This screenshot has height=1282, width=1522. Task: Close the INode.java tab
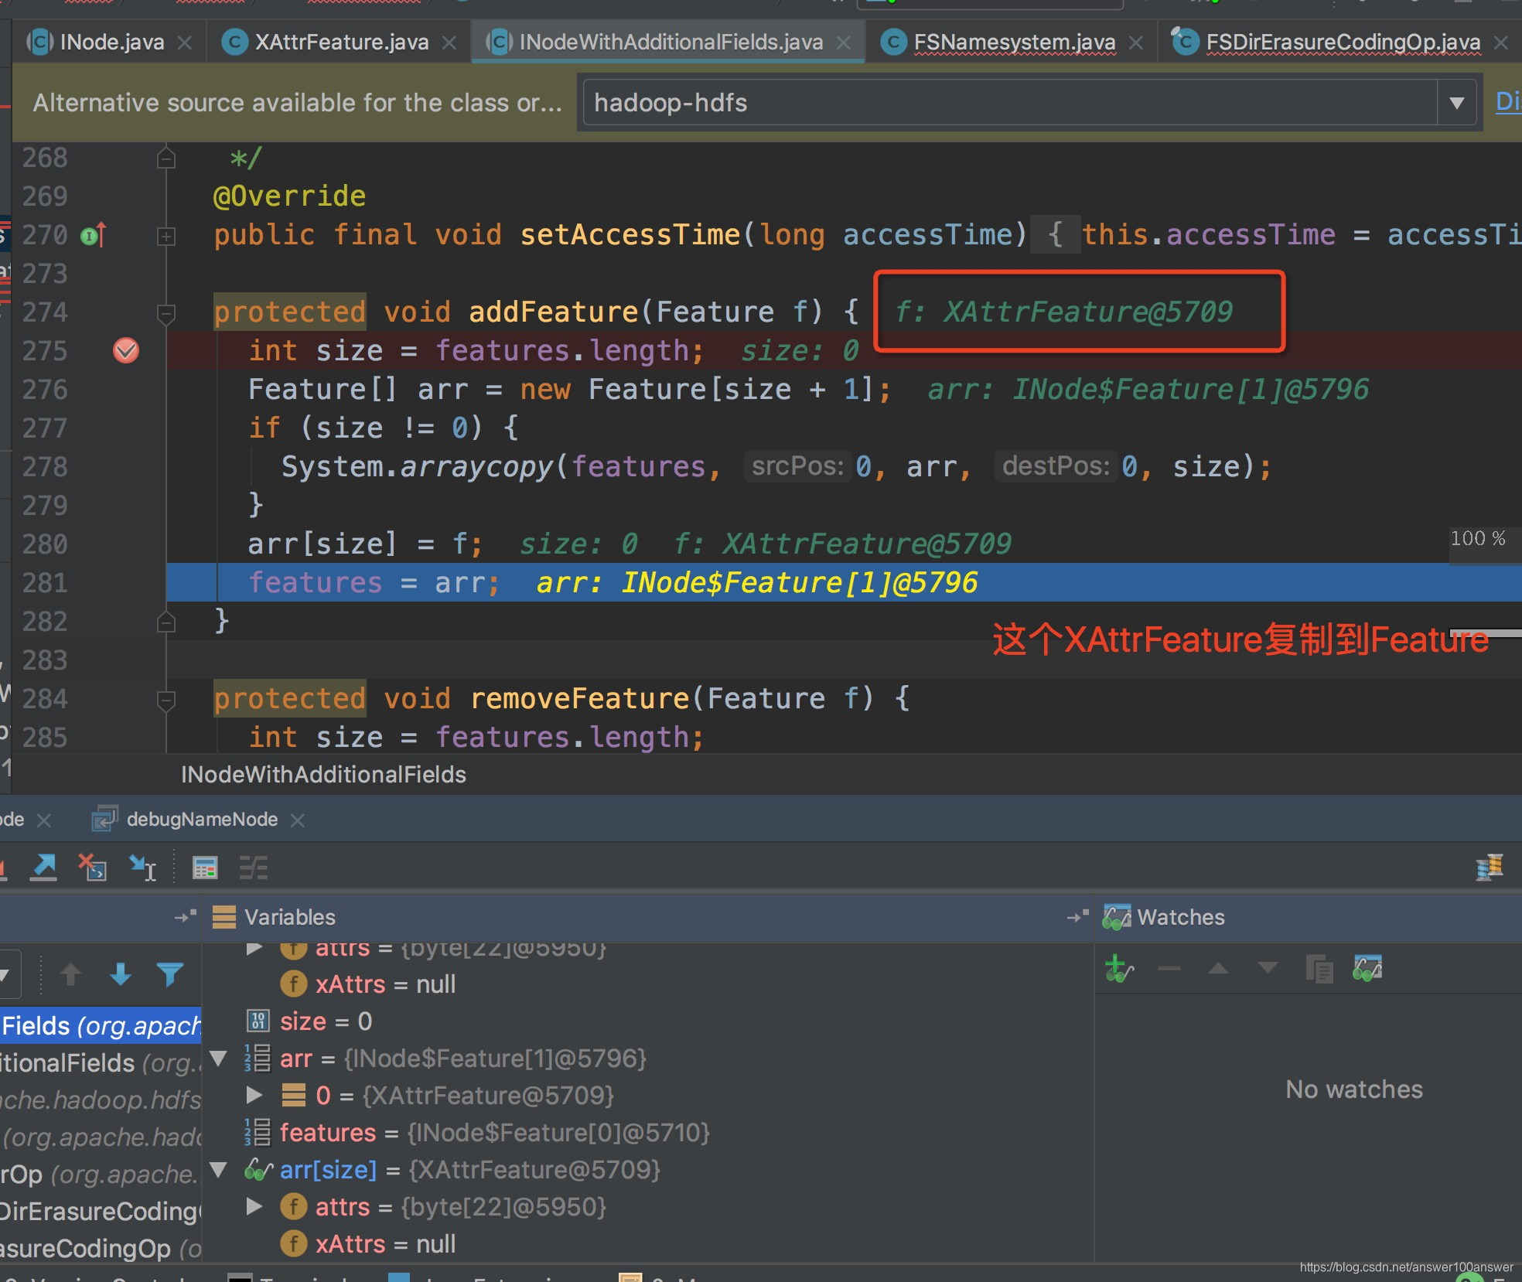185,43
